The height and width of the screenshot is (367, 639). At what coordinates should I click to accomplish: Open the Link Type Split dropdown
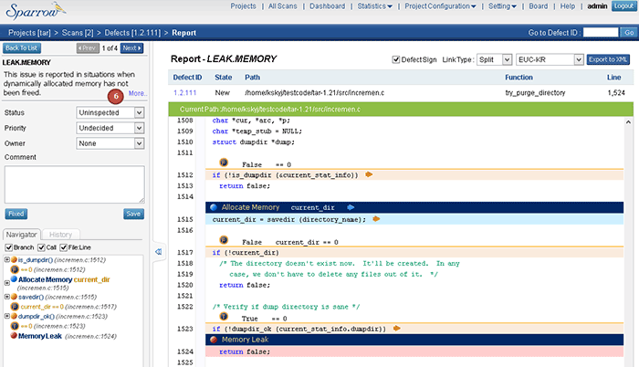pos(495,59)
